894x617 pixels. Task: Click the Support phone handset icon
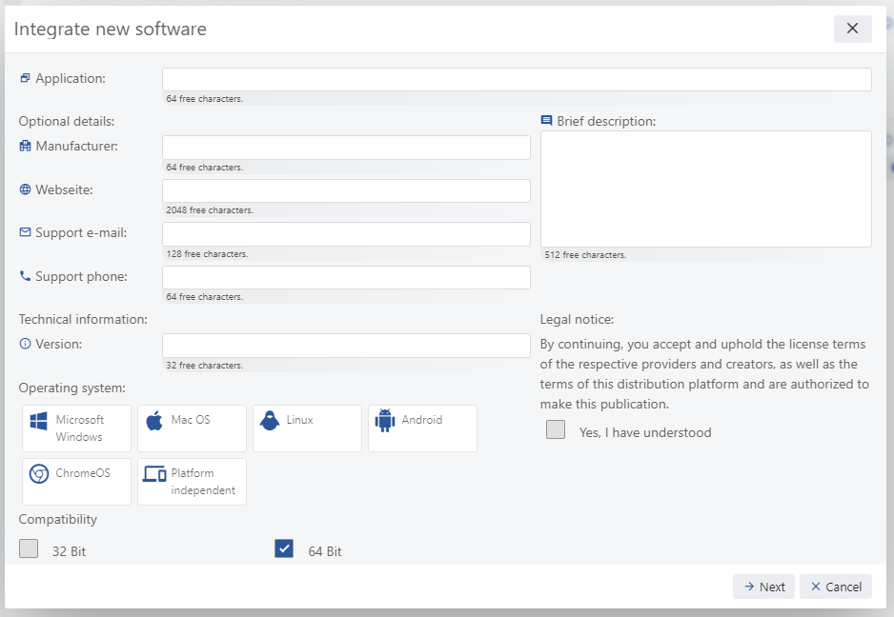[25, 276]
